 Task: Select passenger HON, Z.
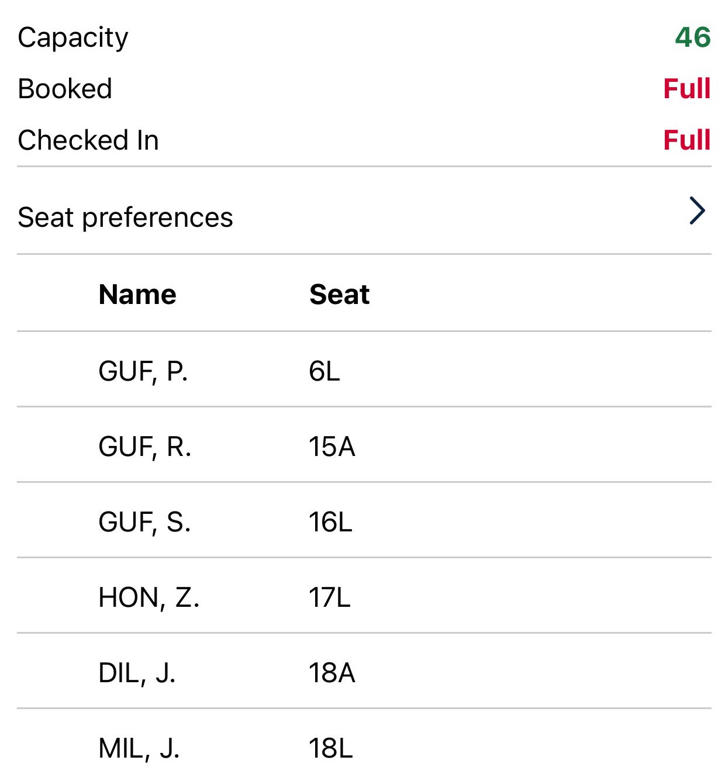(x=149, y=597)
